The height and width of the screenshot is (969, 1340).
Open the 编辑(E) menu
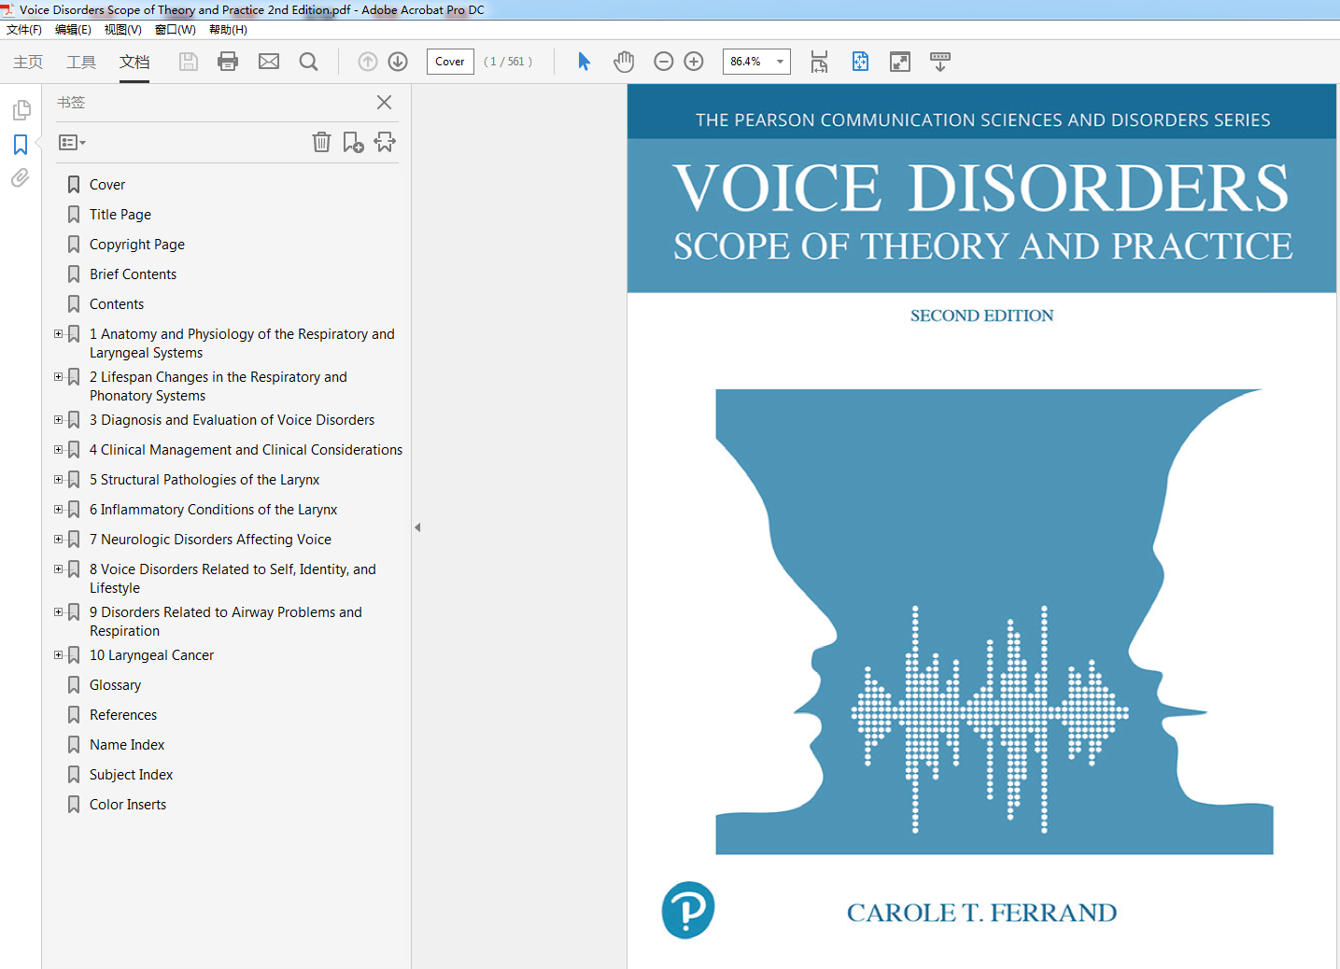73,30
